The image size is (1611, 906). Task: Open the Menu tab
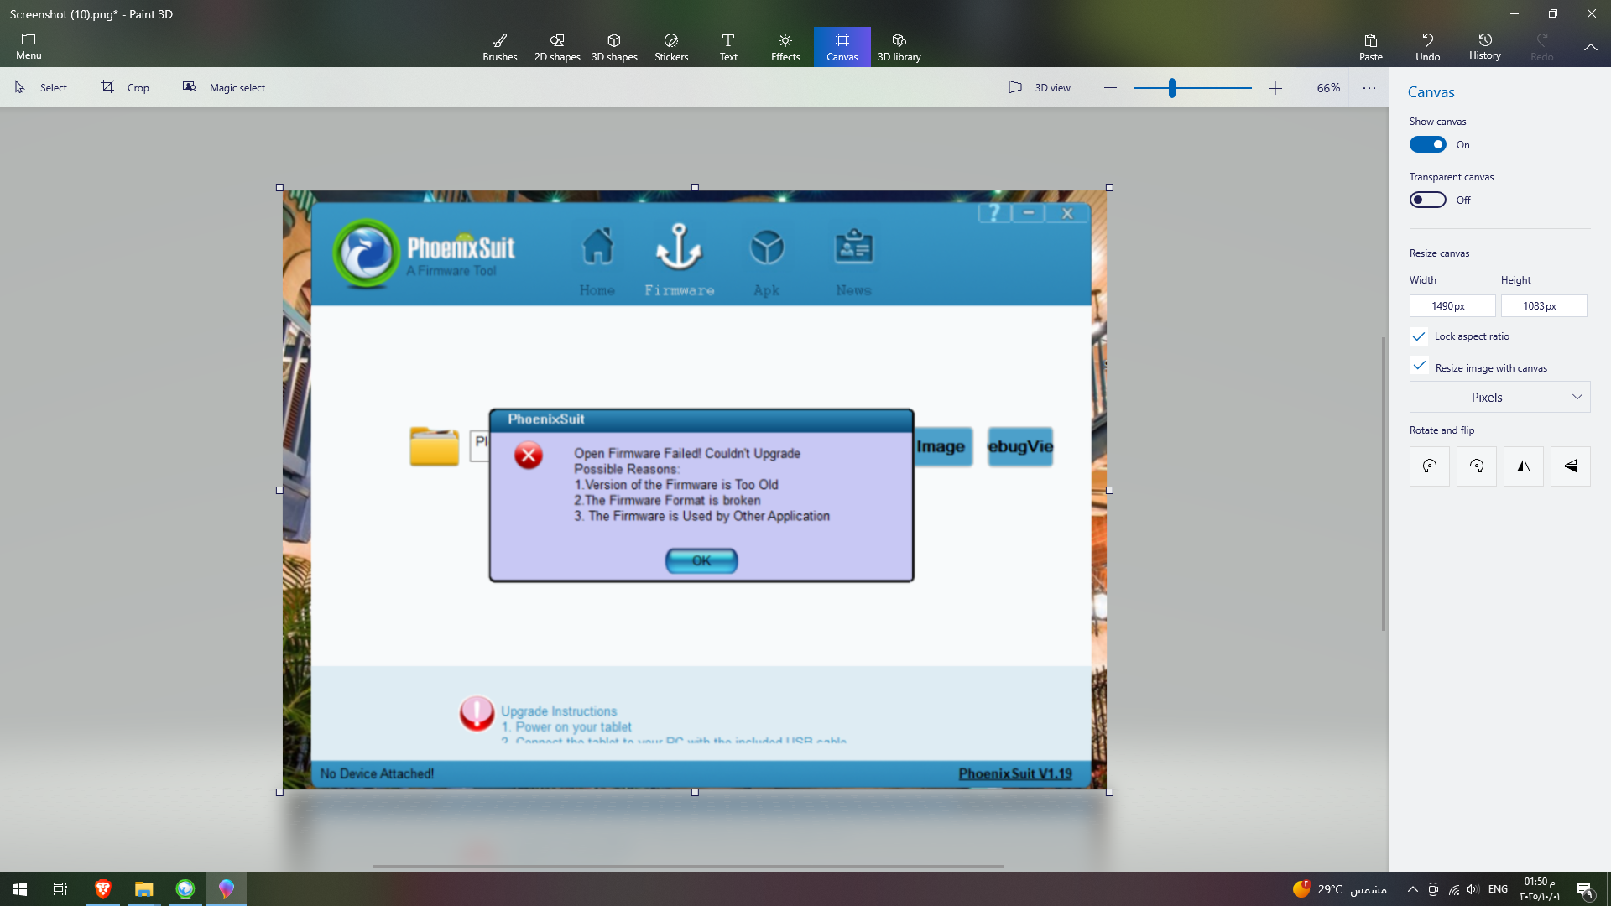coord(29,47)
